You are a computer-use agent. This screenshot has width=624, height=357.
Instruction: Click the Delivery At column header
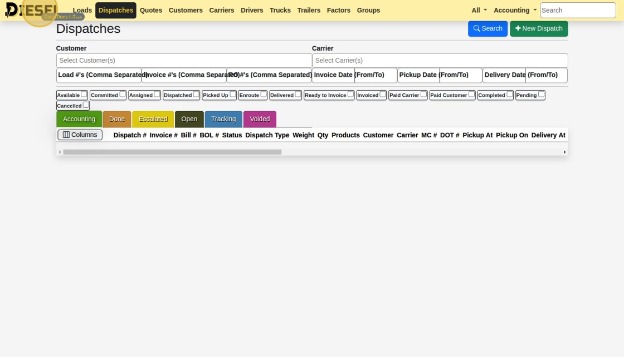(x=548, y=135)
